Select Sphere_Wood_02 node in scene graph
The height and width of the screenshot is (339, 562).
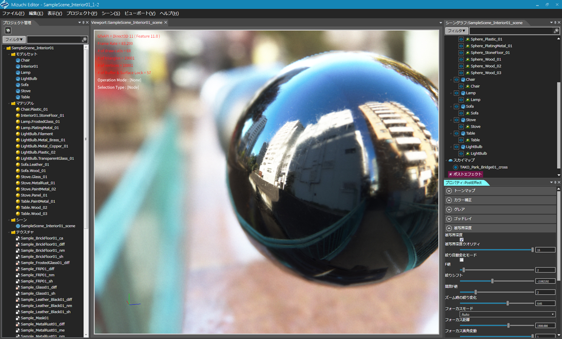[x=486, y=66]
